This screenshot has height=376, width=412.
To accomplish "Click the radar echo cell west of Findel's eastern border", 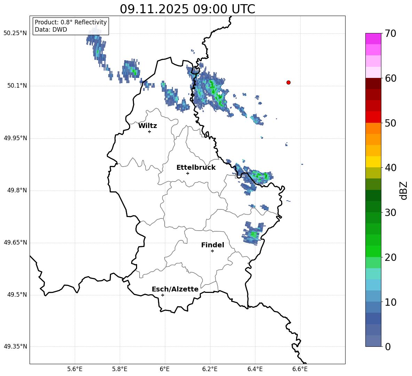I will [x=253, y=233].
